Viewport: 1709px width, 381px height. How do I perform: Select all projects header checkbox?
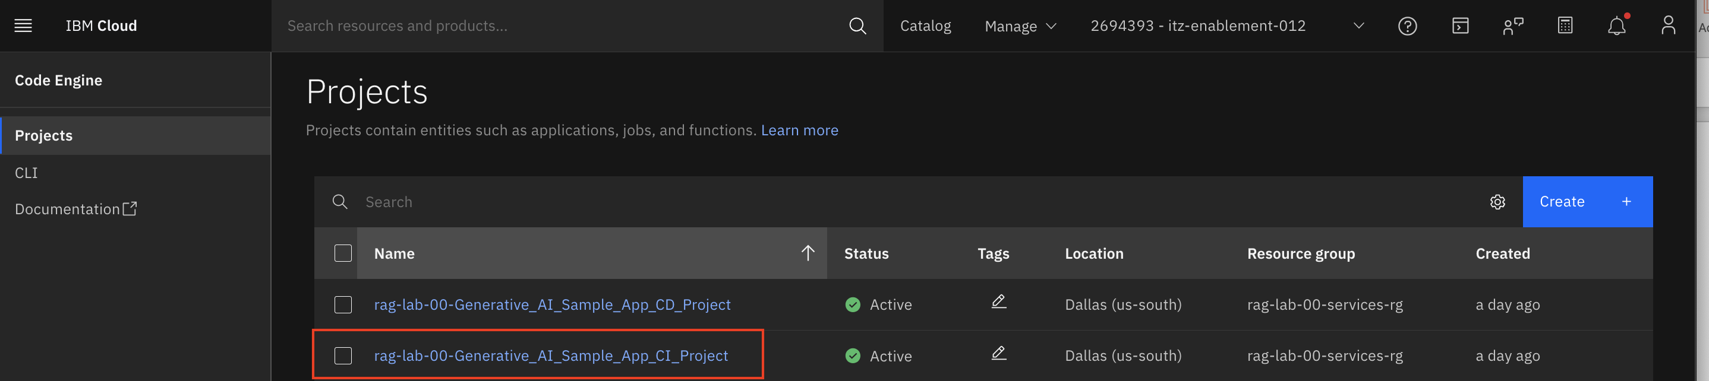tap(343, 253)
